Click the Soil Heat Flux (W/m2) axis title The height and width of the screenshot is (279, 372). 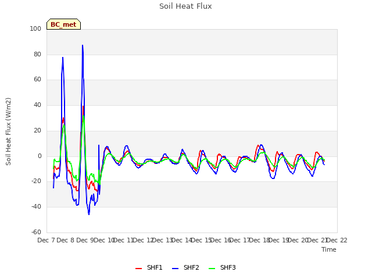8,131
